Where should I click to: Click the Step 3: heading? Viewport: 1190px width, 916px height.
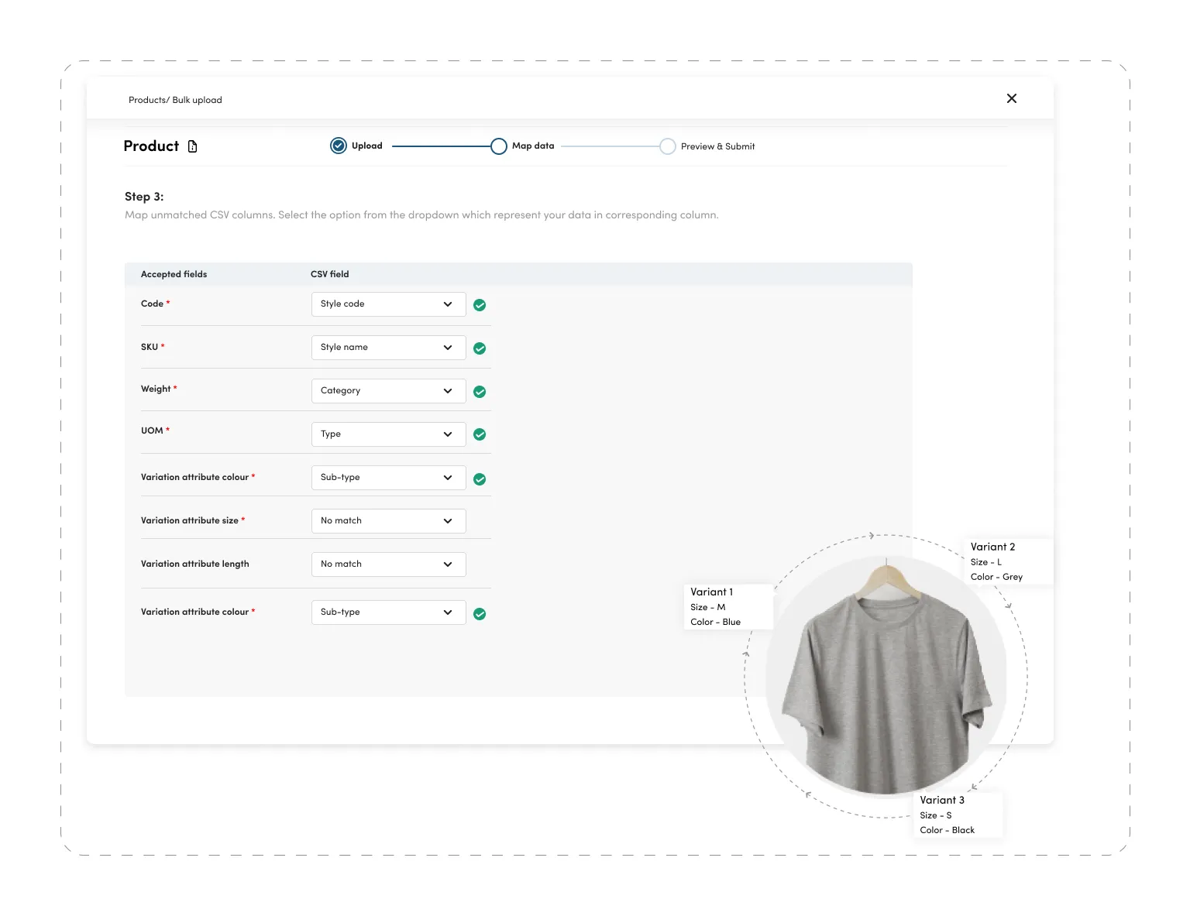point(144,197)
